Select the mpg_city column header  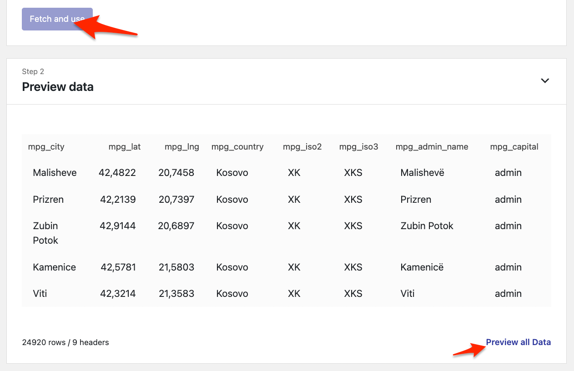(x=46, y=147)
